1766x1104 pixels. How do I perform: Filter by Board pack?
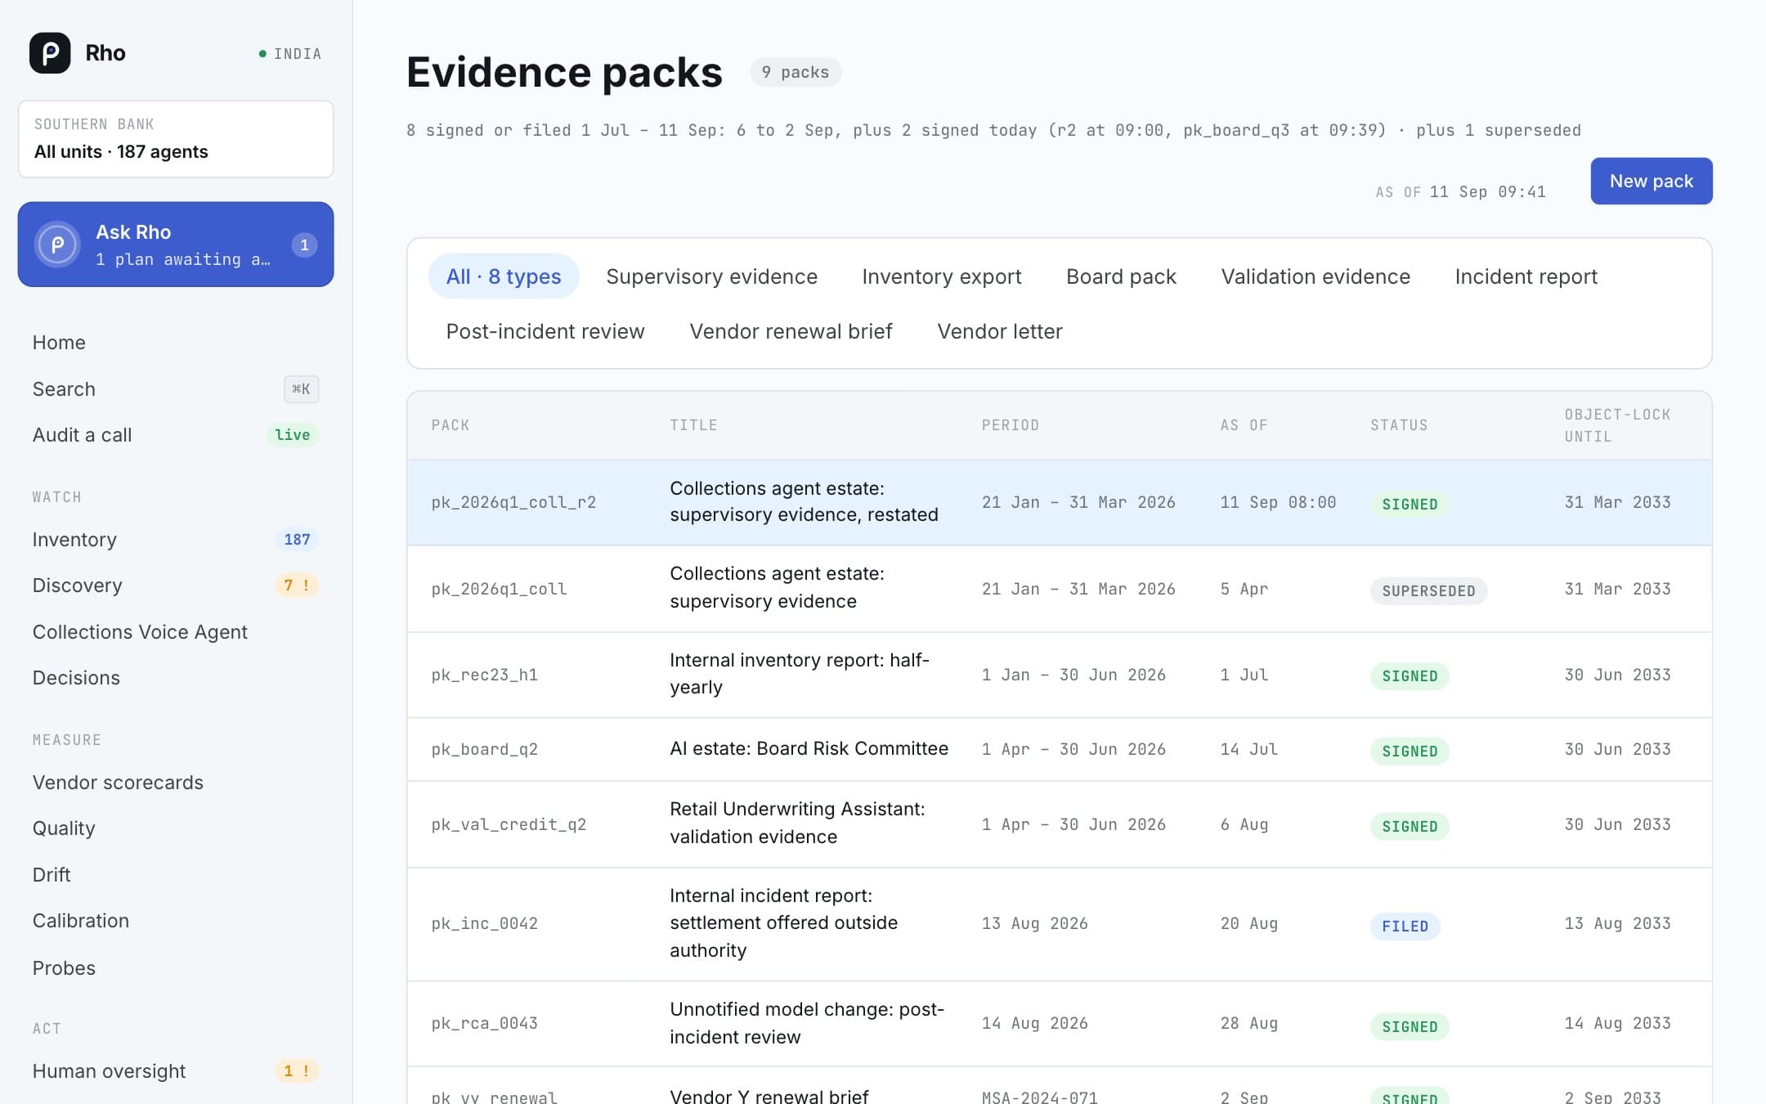pos(1121,276)
